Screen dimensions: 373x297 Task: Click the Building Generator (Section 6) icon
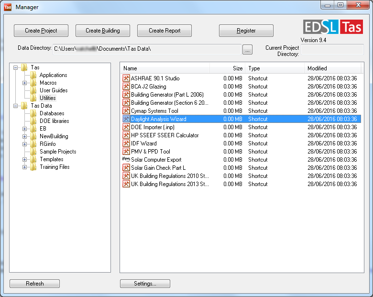point(126,102)
